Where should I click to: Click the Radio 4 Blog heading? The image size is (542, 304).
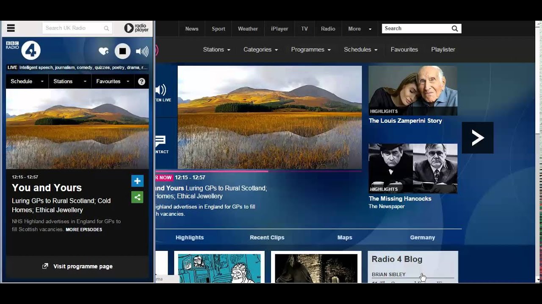click(397, 259)
